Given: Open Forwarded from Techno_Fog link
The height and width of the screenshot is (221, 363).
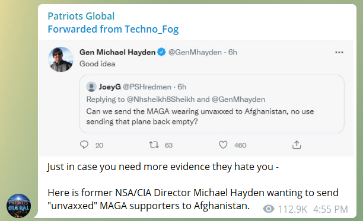Looking at the screenshot, I should (113, 30).
